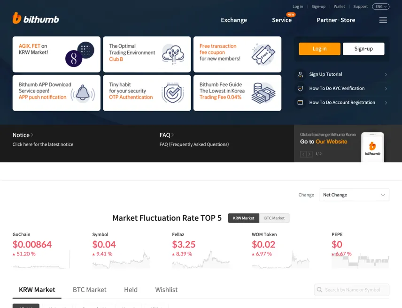
Task: Click 'FAQ (Frequently Asked Questions)' text
Action: [194, 144]
